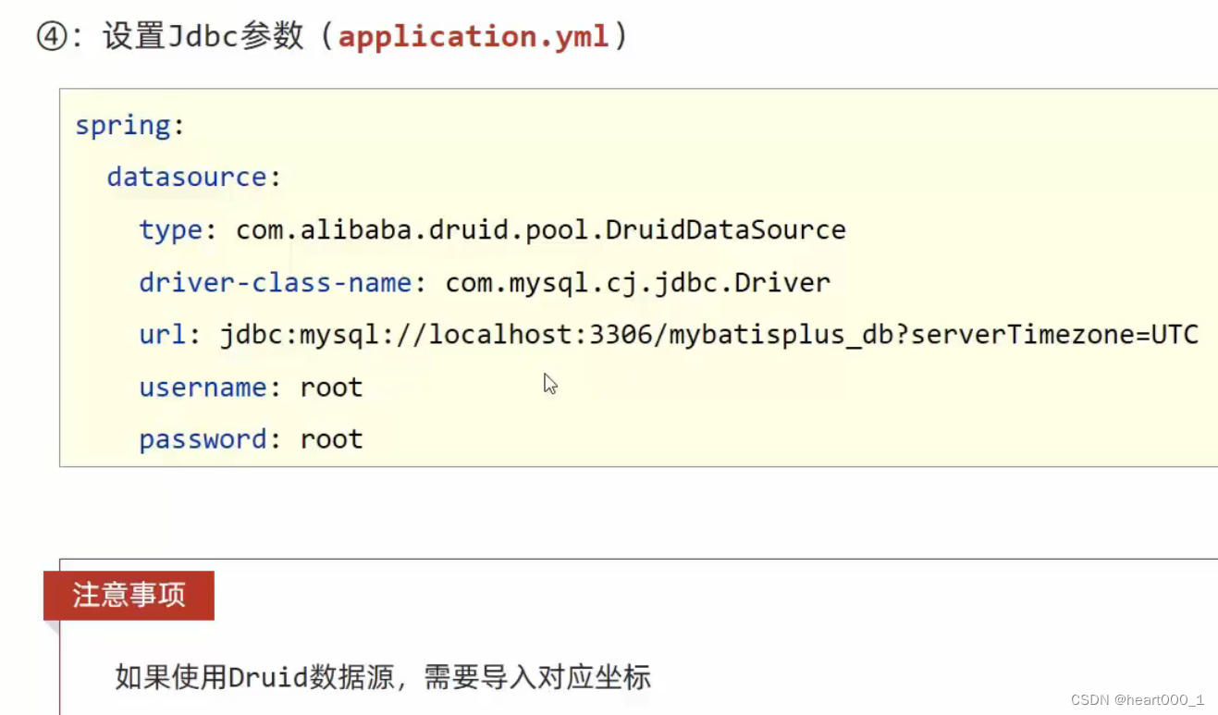Image resolution: width=1218 pixels, height=715 pixels.
Task: Click the root value after password
Action: pyautogui.click(x=331, y=438)
